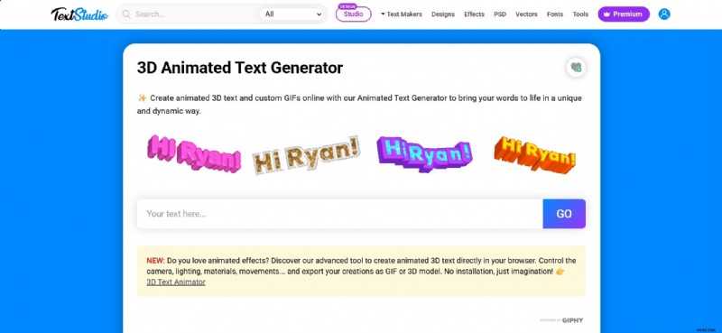The height and width of the screenshot is (333, 722).
Task: Select the purple Hi Ryan! sample
Action: tap(424, 153)
